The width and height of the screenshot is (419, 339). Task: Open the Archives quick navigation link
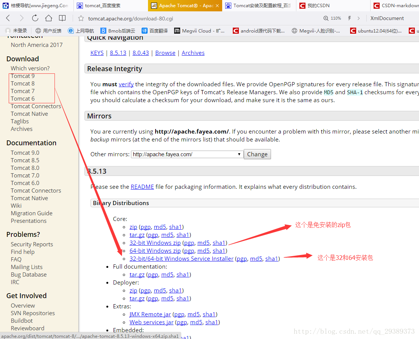pos(193,53)
